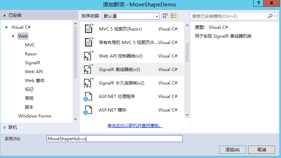Select the 常规 category
Viewport: 281px width, 158px height.
click(x=29, y=98)
